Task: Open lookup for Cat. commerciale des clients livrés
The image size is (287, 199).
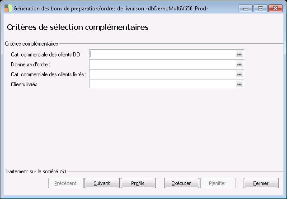Action: (240, 74)
